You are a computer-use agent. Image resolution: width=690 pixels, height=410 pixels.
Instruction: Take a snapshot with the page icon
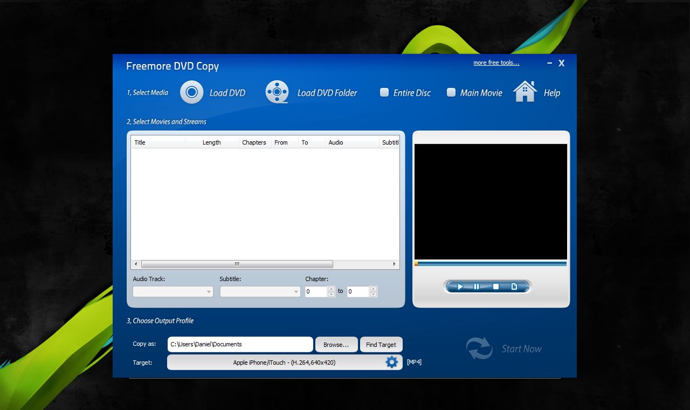click(514, 286)
